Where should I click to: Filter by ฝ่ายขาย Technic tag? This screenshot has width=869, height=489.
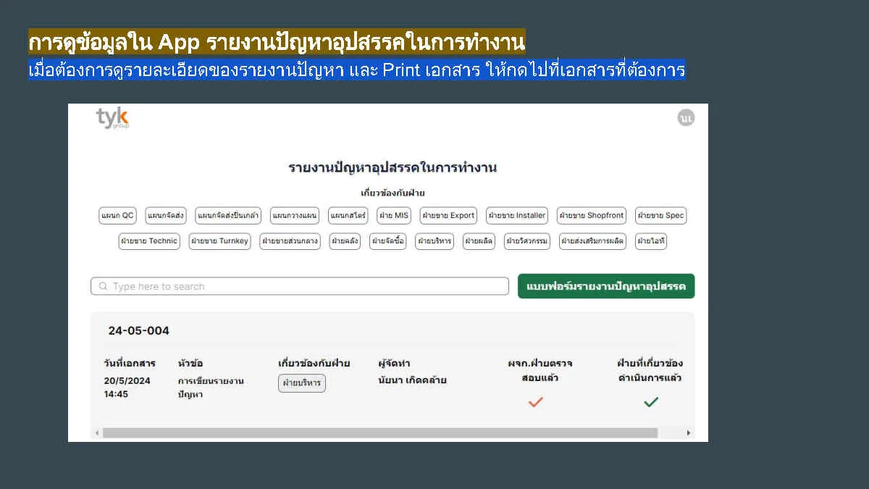(x=149, y=241)
